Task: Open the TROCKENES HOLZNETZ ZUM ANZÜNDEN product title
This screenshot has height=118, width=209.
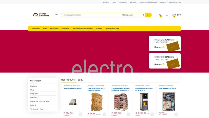Action: click(96, 90)
